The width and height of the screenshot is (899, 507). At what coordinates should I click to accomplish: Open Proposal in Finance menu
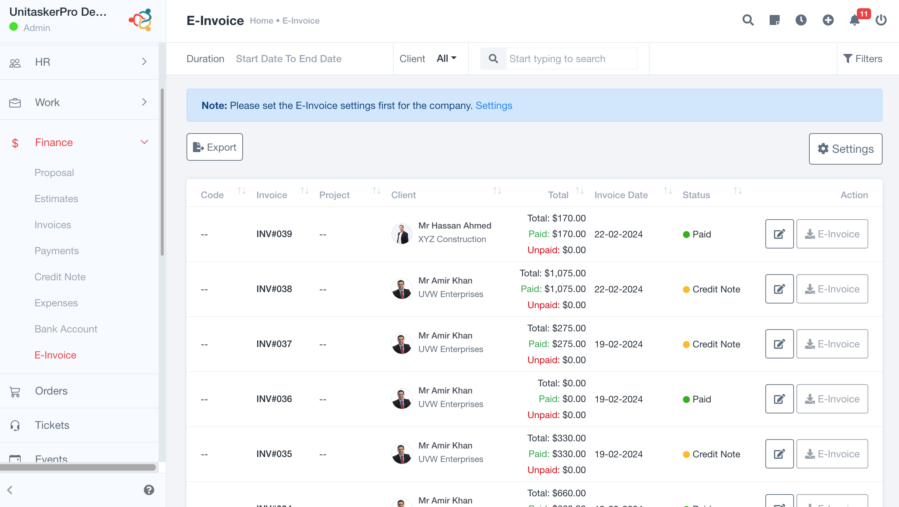point(54,172)
